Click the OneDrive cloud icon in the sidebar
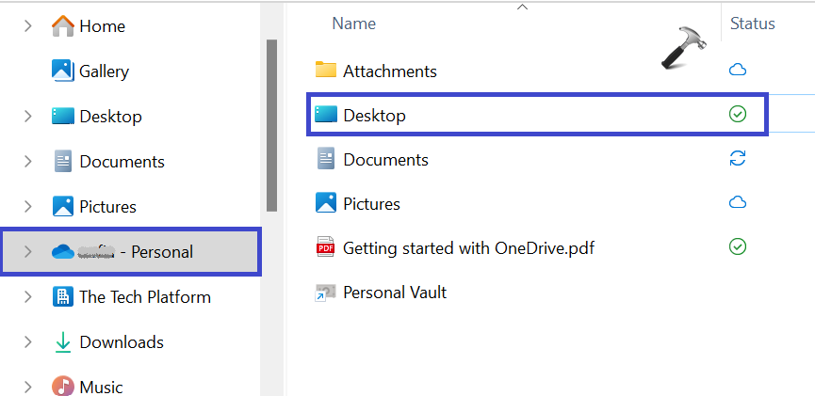This screenshot has height=396, width=815. [x=63, y=251]
